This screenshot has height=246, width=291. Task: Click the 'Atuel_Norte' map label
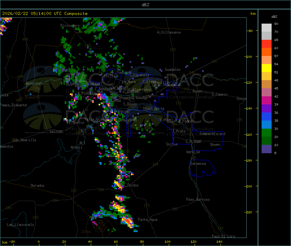tap(154, 109)
